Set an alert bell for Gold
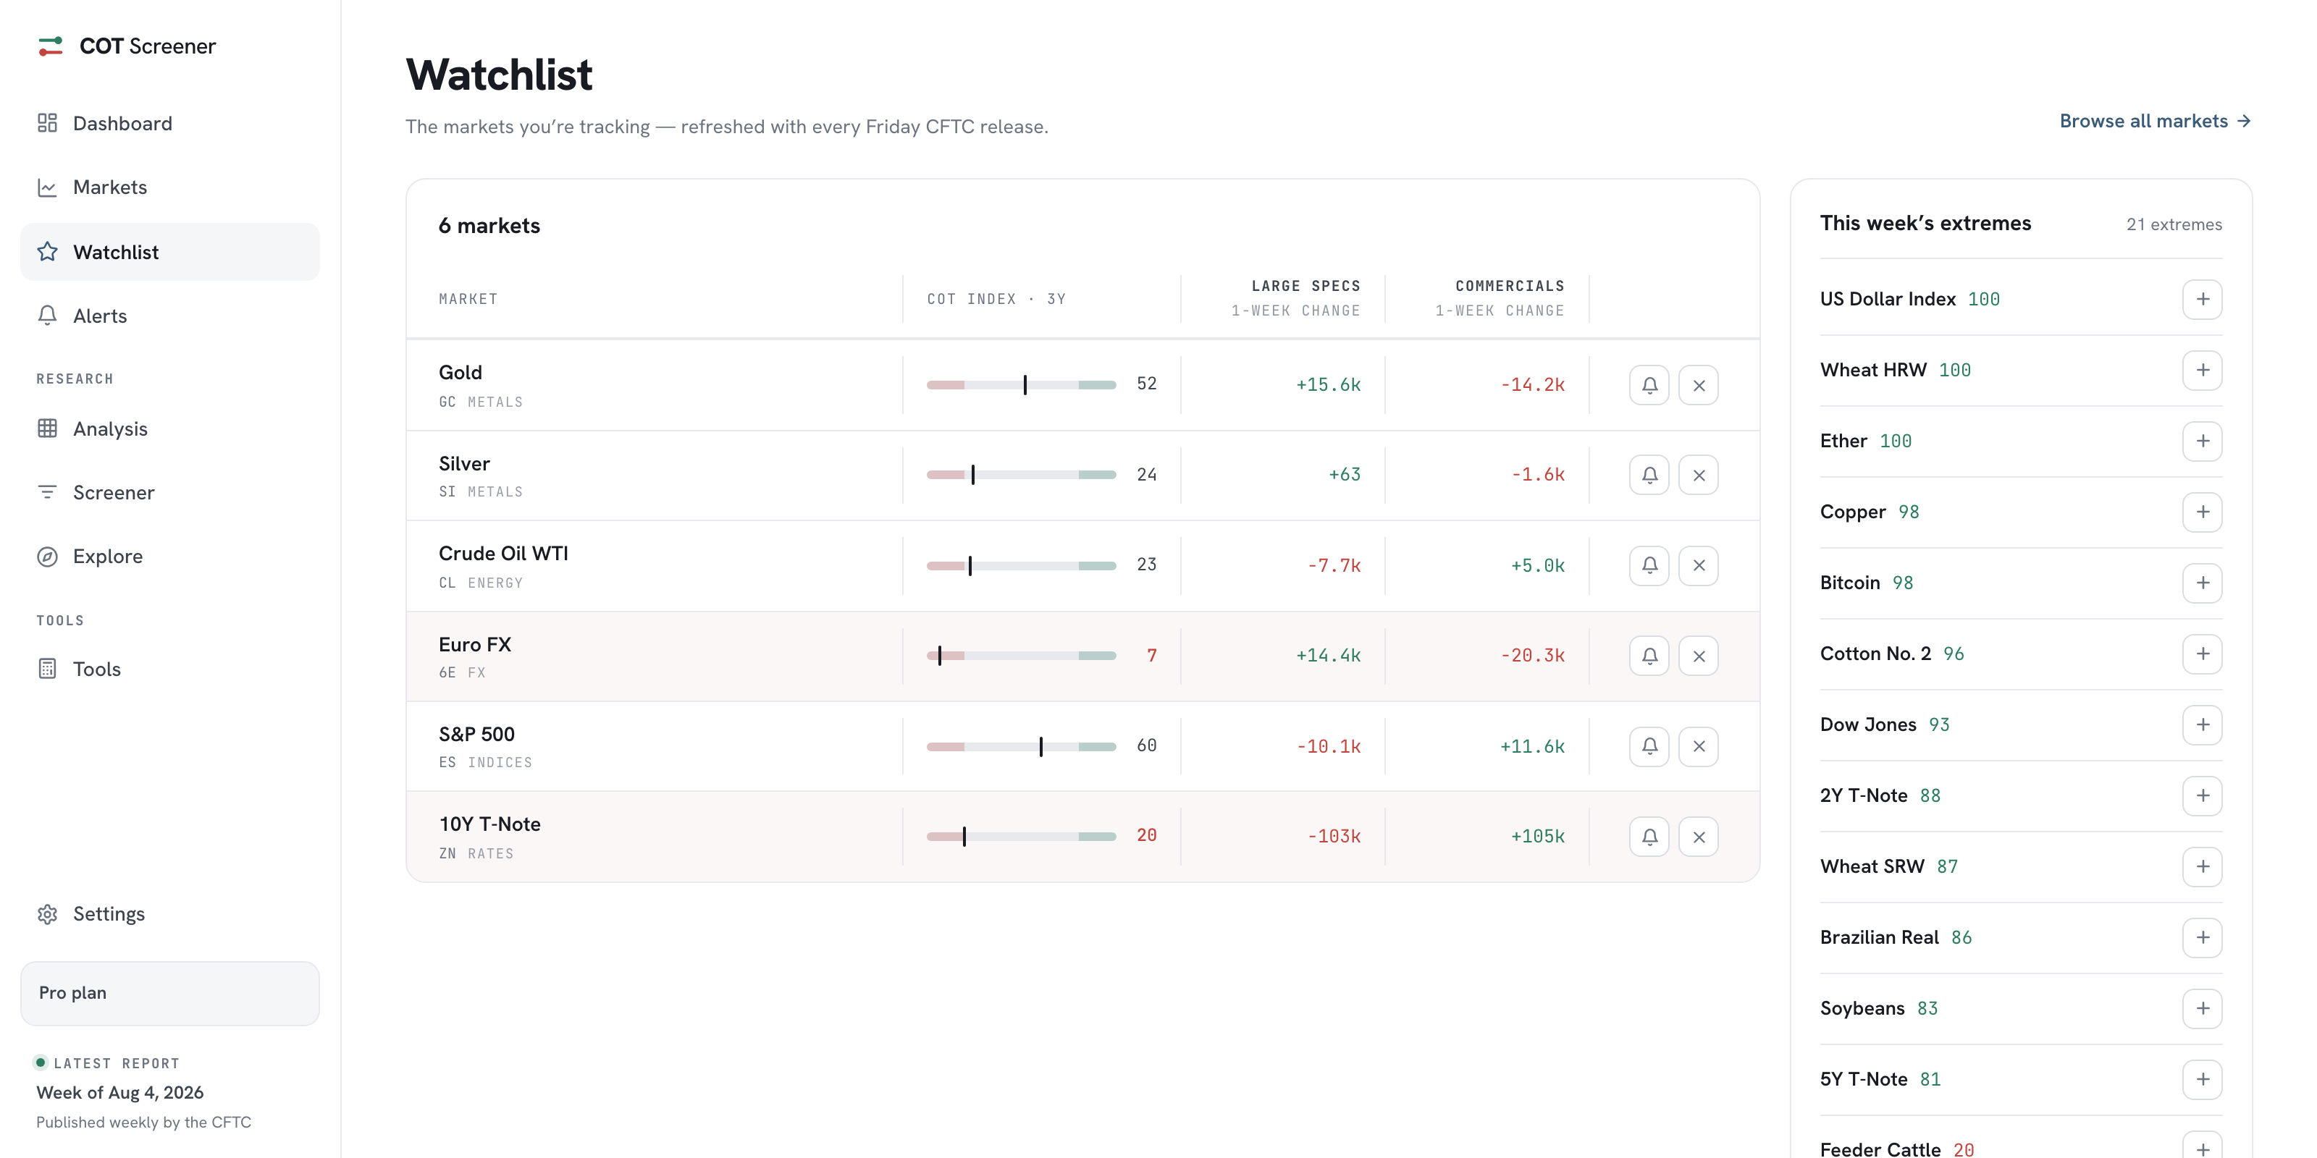 [1649, 385]
